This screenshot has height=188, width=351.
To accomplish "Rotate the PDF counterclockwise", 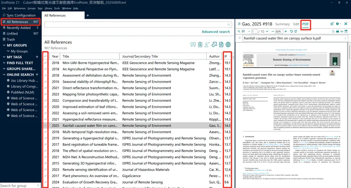I will pos(291,32).
